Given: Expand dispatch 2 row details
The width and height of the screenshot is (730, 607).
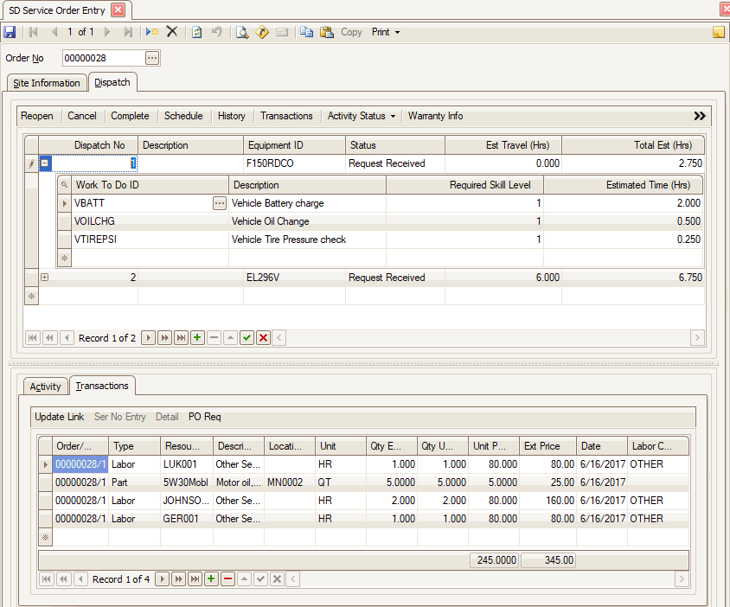Looking at the screenshot, I should click(44, 278).
